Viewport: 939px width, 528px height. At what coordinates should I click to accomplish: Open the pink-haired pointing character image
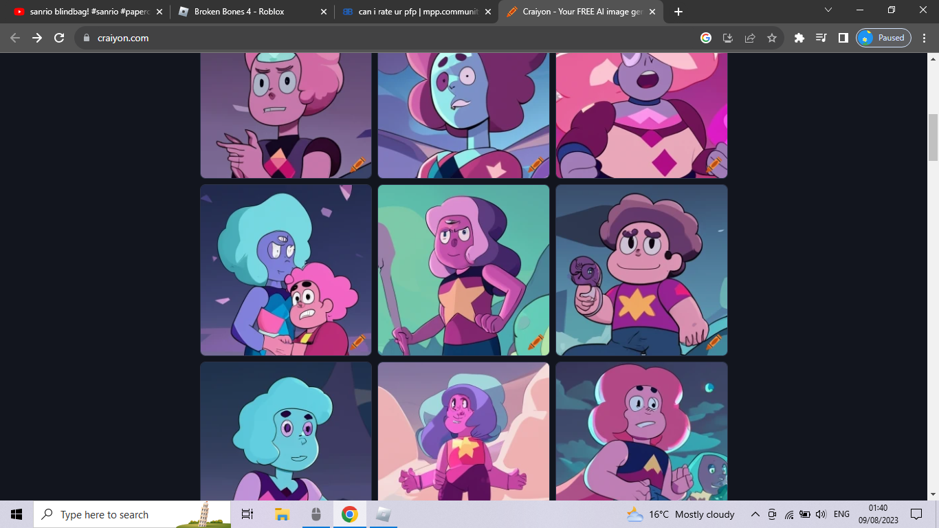point(286,115)
